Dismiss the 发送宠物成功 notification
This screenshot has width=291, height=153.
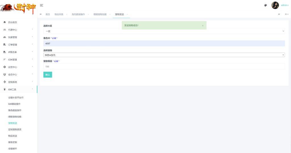pyautogui.click(x=203, y=26)
